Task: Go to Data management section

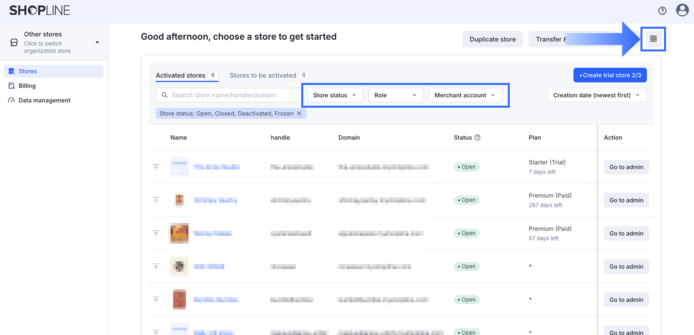Action: click(44, 100)
